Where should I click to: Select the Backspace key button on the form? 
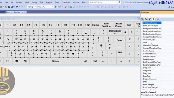tap(115, 32)
